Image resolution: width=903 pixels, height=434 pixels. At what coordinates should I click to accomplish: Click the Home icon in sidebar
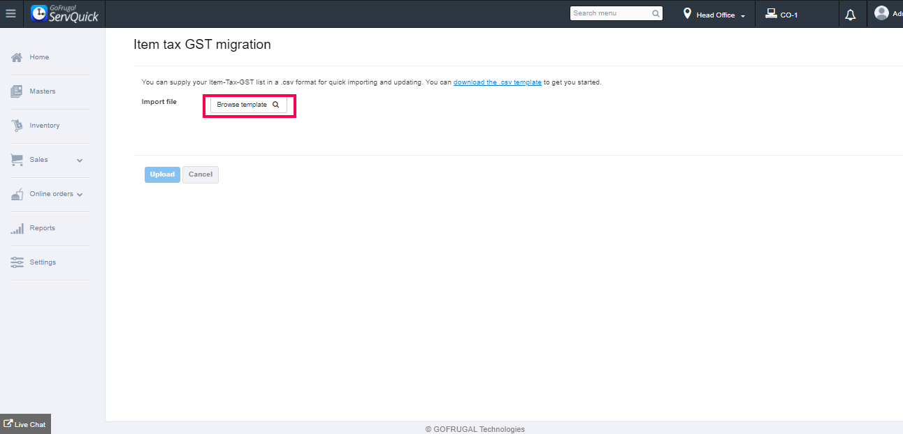coord(17,57)
